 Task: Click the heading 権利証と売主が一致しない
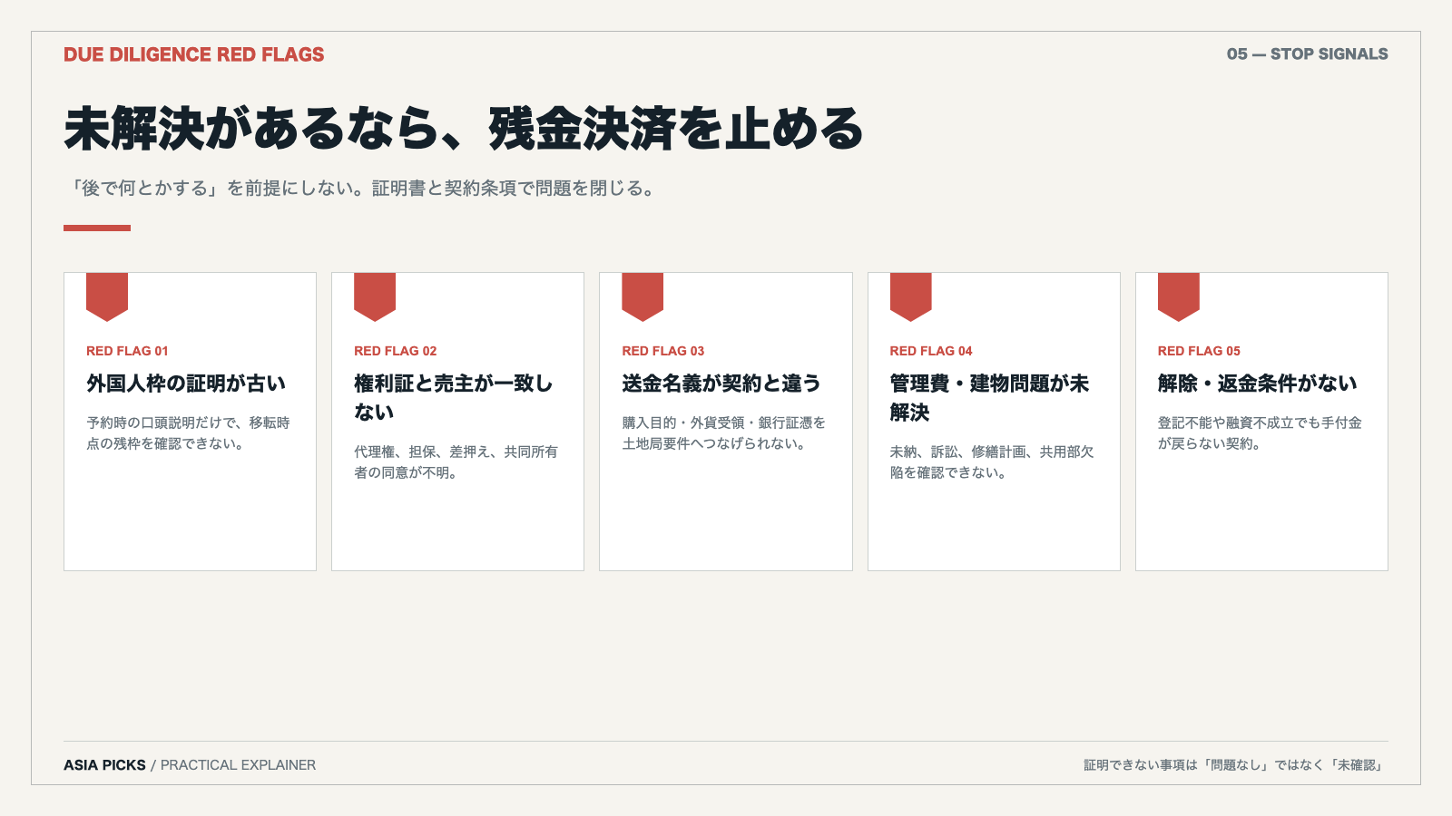(x=454, y=398)
